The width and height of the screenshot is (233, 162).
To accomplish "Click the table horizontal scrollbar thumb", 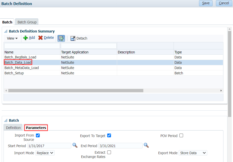I will pyautogui.click(x=76, y=90).
